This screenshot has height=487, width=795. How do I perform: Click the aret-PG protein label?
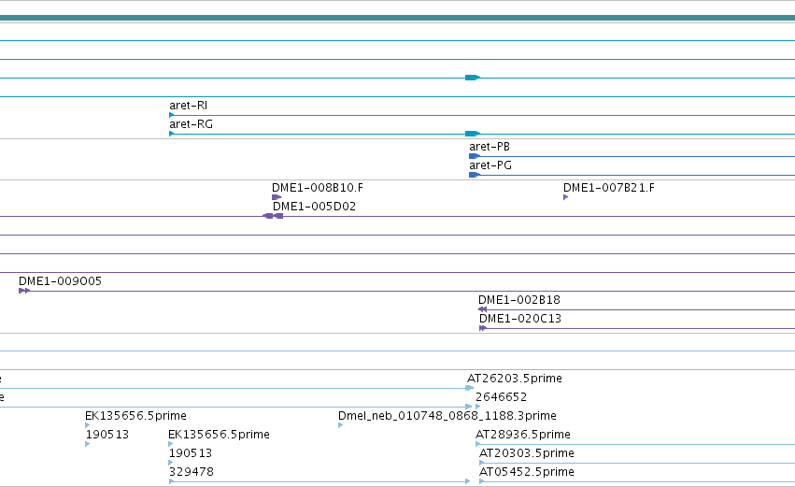[490, 165]
